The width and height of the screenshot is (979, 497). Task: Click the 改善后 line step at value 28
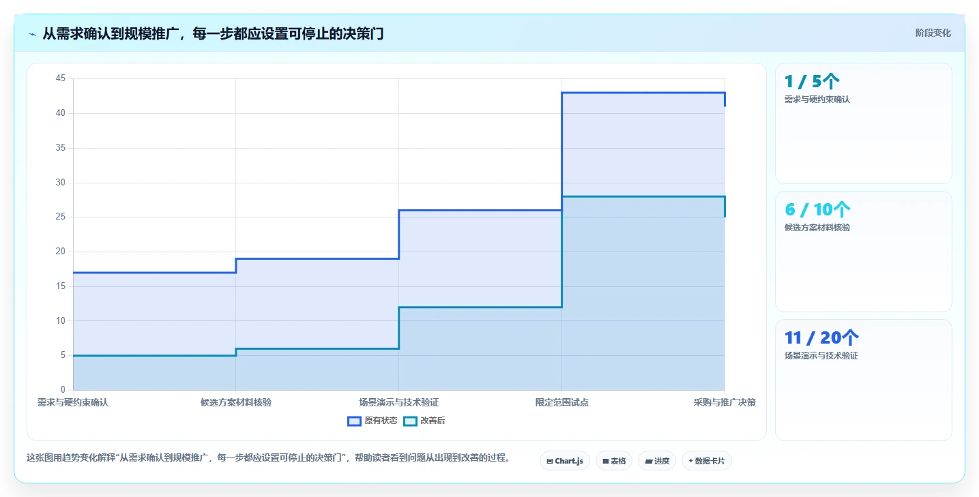643,196
